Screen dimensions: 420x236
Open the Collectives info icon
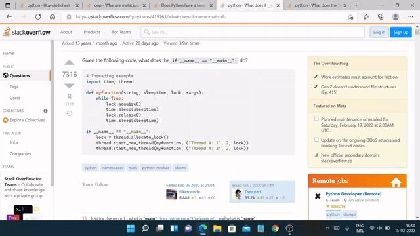tap(45, 111)
